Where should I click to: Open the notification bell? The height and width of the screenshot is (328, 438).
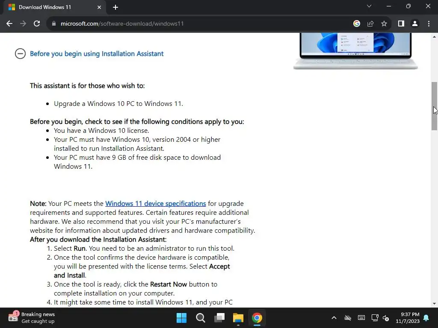[x=426, y=318]
